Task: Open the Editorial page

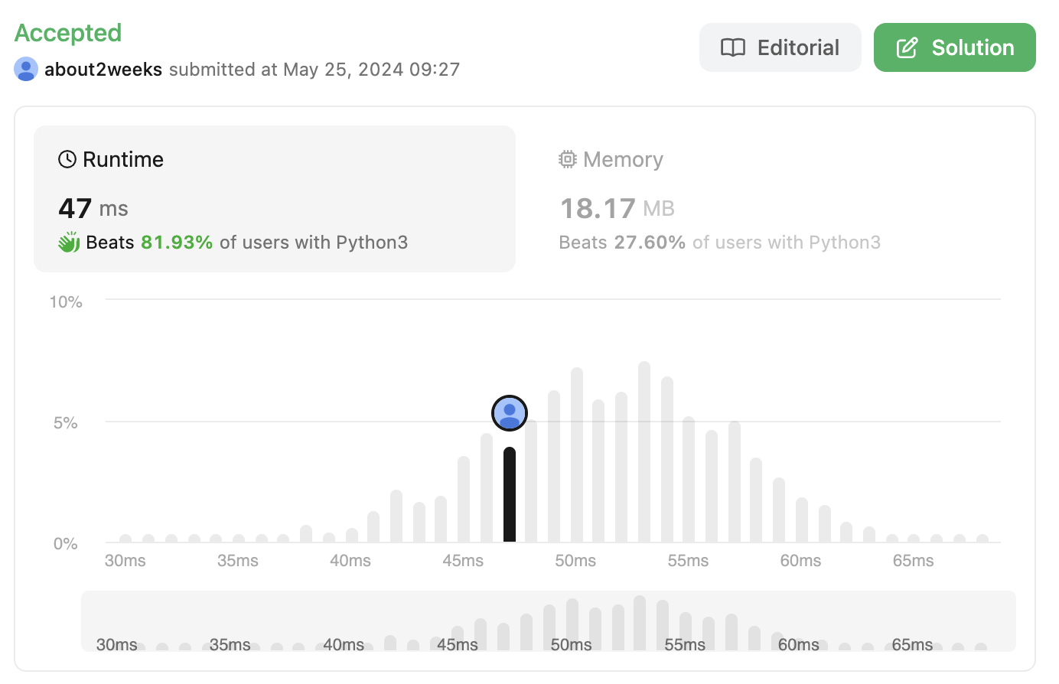Action: coord(780,47)
